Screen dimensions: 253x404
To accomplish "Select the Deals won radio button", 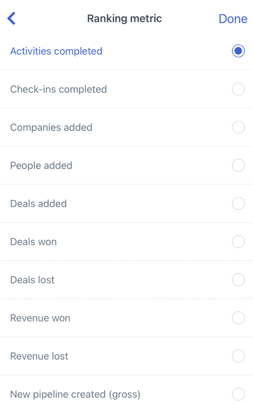I will (238, 242).
